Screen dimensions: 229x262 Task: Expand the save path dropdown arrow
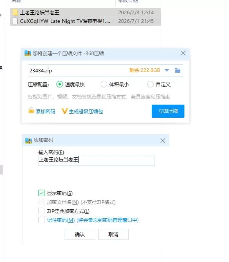click(x=167, y=70)
